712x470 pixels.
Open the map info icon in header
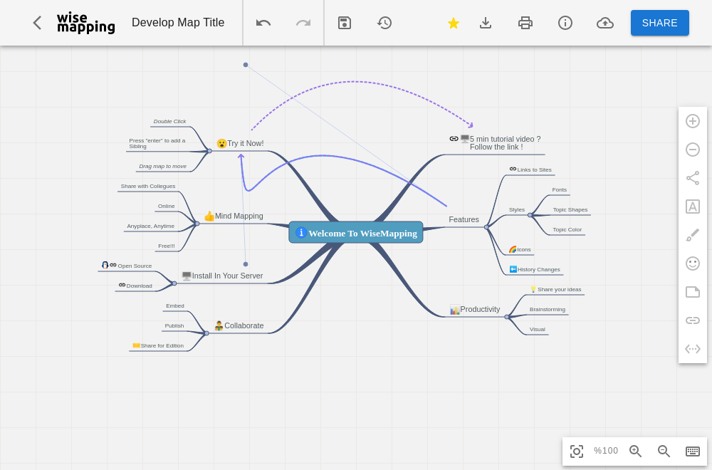pyautogui.click(x=565, y=23)
